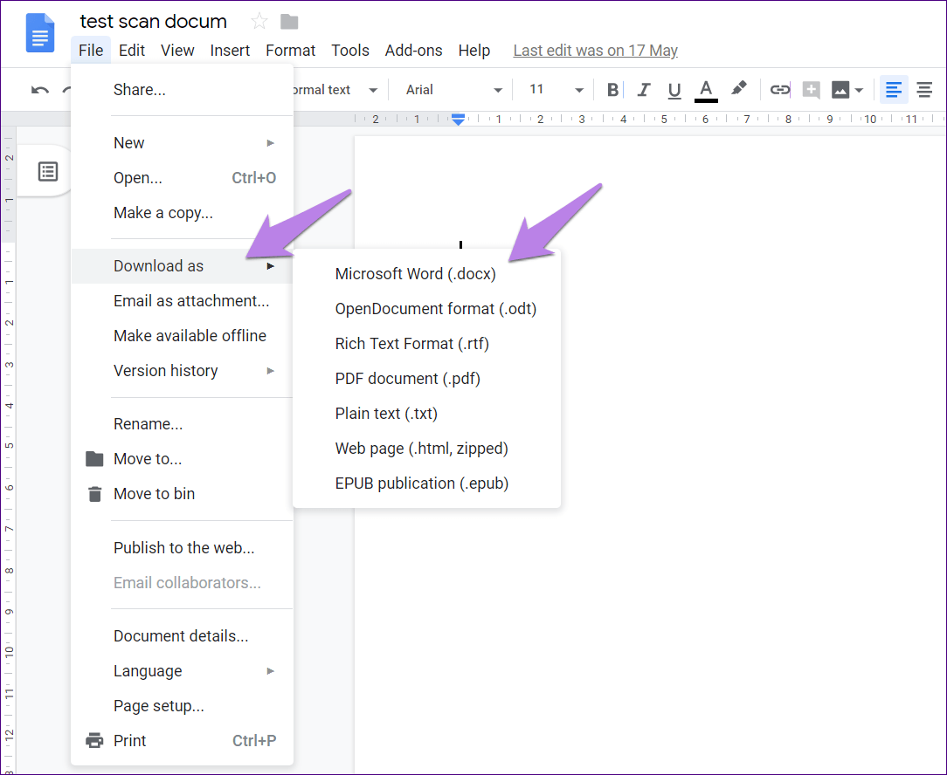Choose Rename... in File menu
Viewport: 947px width, 775px height.
pos(182,423)
